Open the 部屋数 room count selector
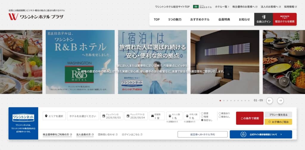 tap(157, 116)
